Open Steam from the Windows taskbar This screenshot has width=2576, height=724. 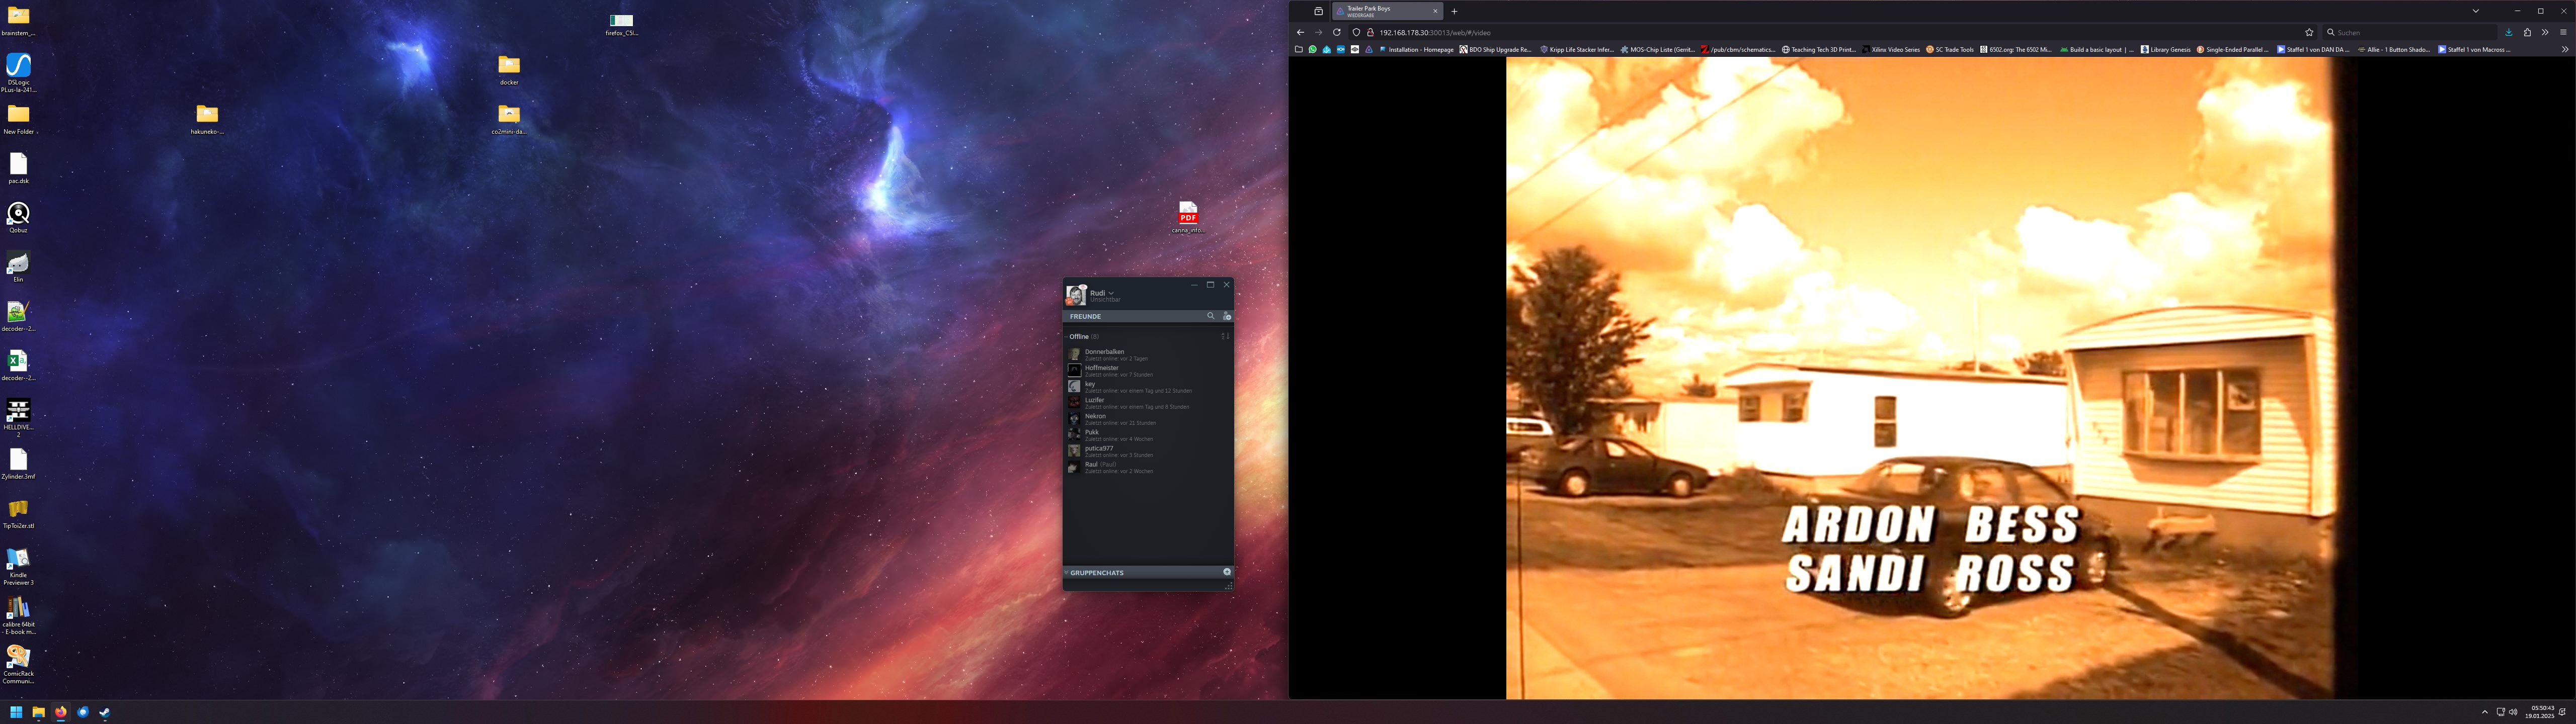pyautogui.click(x=105, y=712)
